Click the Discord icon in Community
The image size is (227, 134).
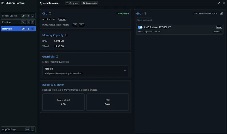(84, 3)
